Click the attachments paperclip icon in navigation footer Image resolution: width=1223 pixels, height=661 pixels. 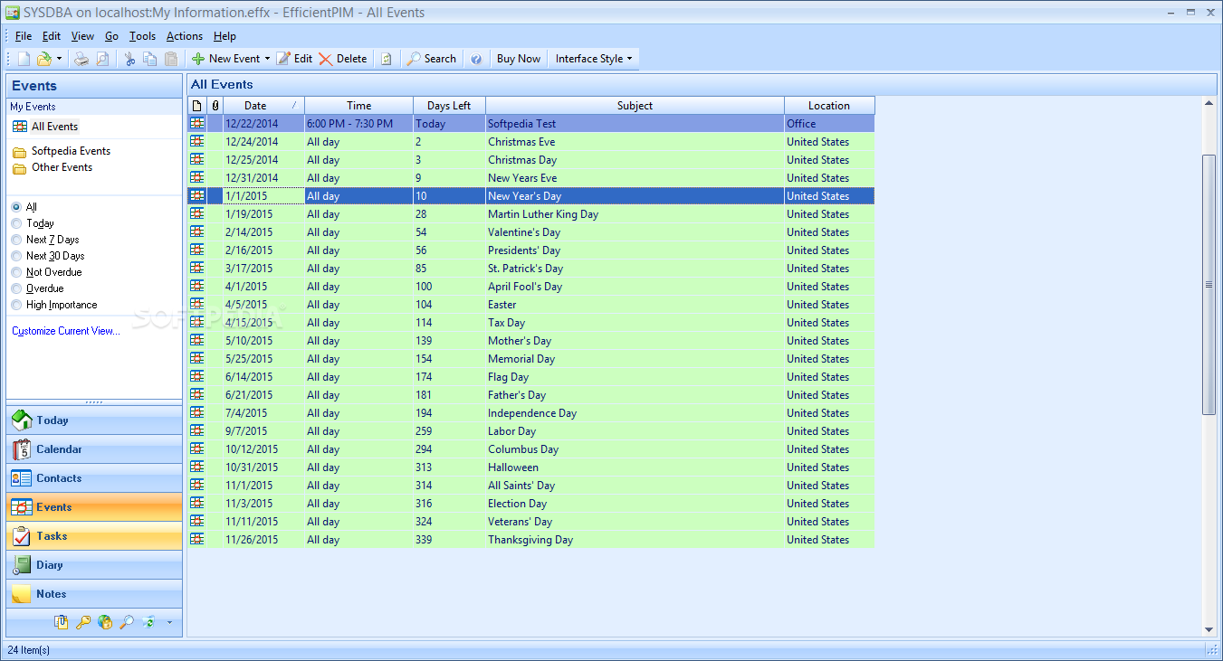click(x=62, y=622)
